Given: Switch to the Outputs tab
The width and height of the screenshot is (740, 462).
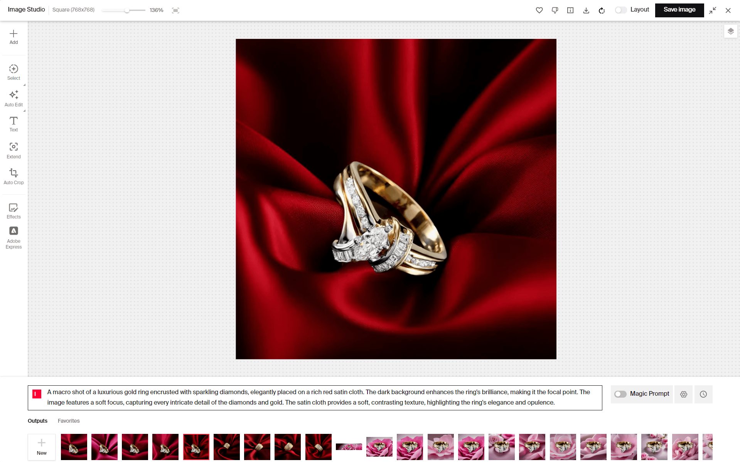Looking at the screenshot, I should [37, 421].
